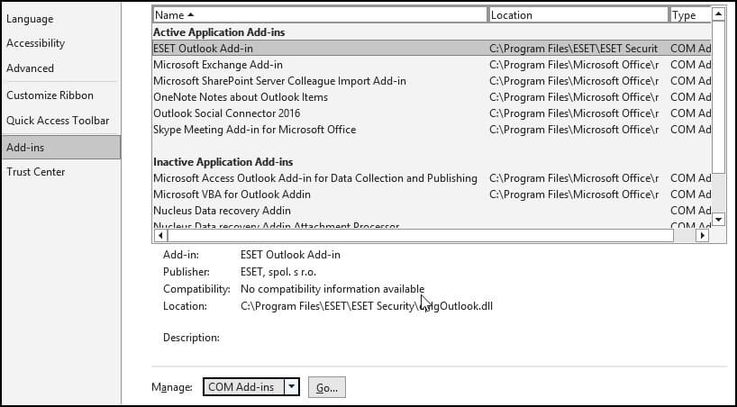
Task: Select Microsoft SharePoint Server Colleague Import Add-in
Action: (432, 81)
